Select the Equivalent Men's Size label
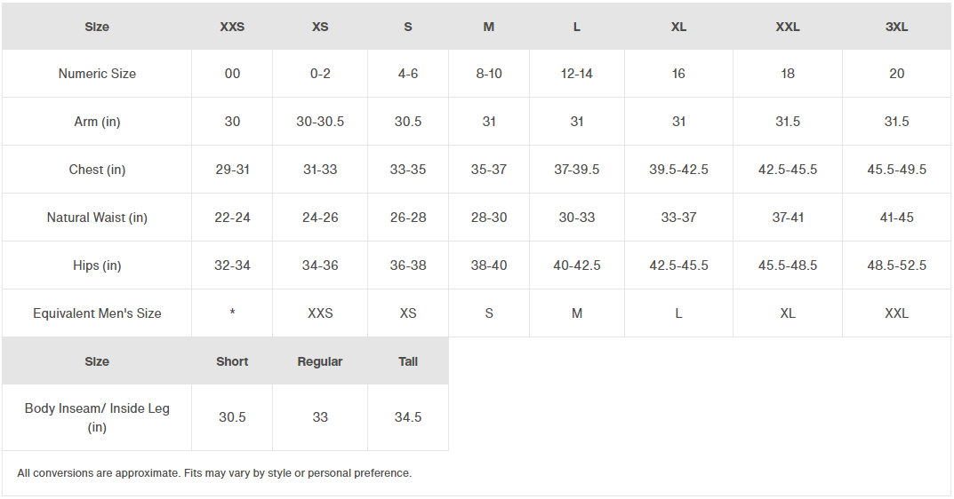Image resolution: width=954 pixels, height=499 pixels. 97,313
